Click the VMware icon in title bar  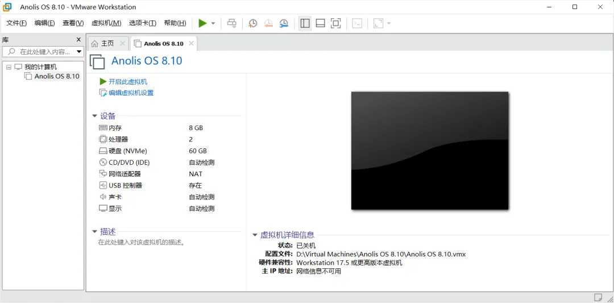7,7
